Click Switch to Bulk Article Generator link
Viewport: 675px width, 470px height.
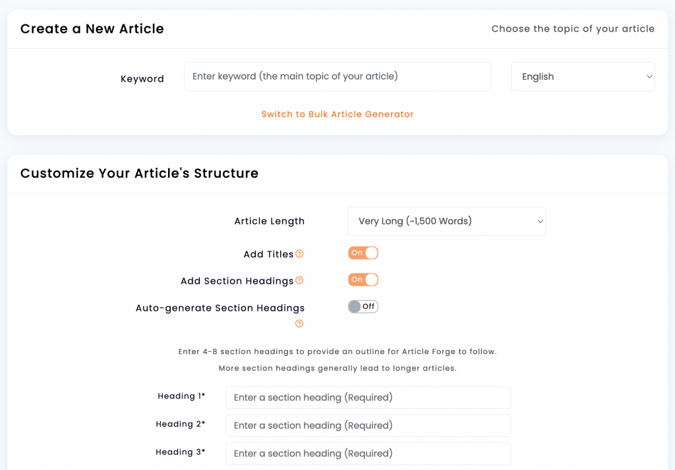pos(337,115)
